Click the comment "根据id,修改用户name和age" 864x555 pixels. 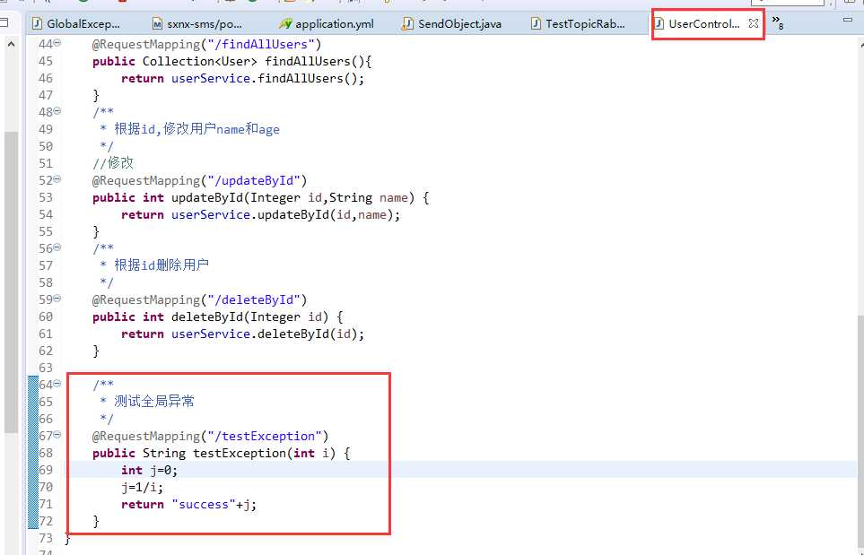[196, 129]
